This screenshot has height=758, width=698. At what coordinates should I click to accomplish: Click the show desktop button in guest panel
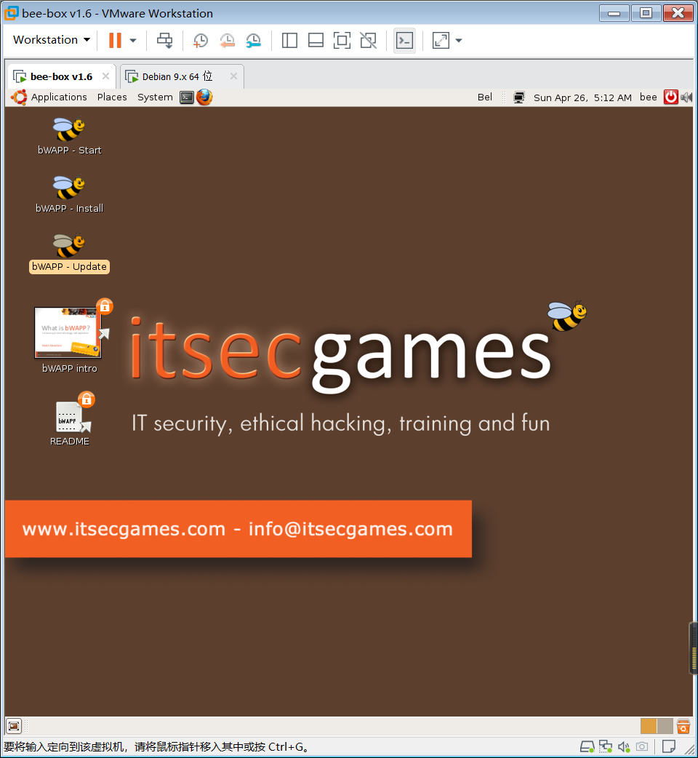(14, 726)
